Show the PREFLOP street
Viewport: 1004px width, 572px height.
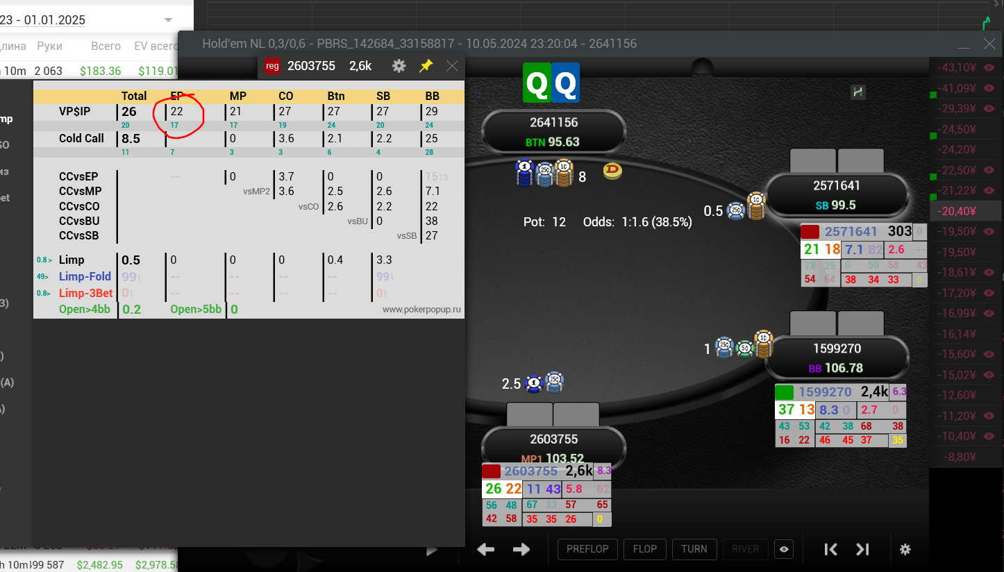(x=587, y=549)
